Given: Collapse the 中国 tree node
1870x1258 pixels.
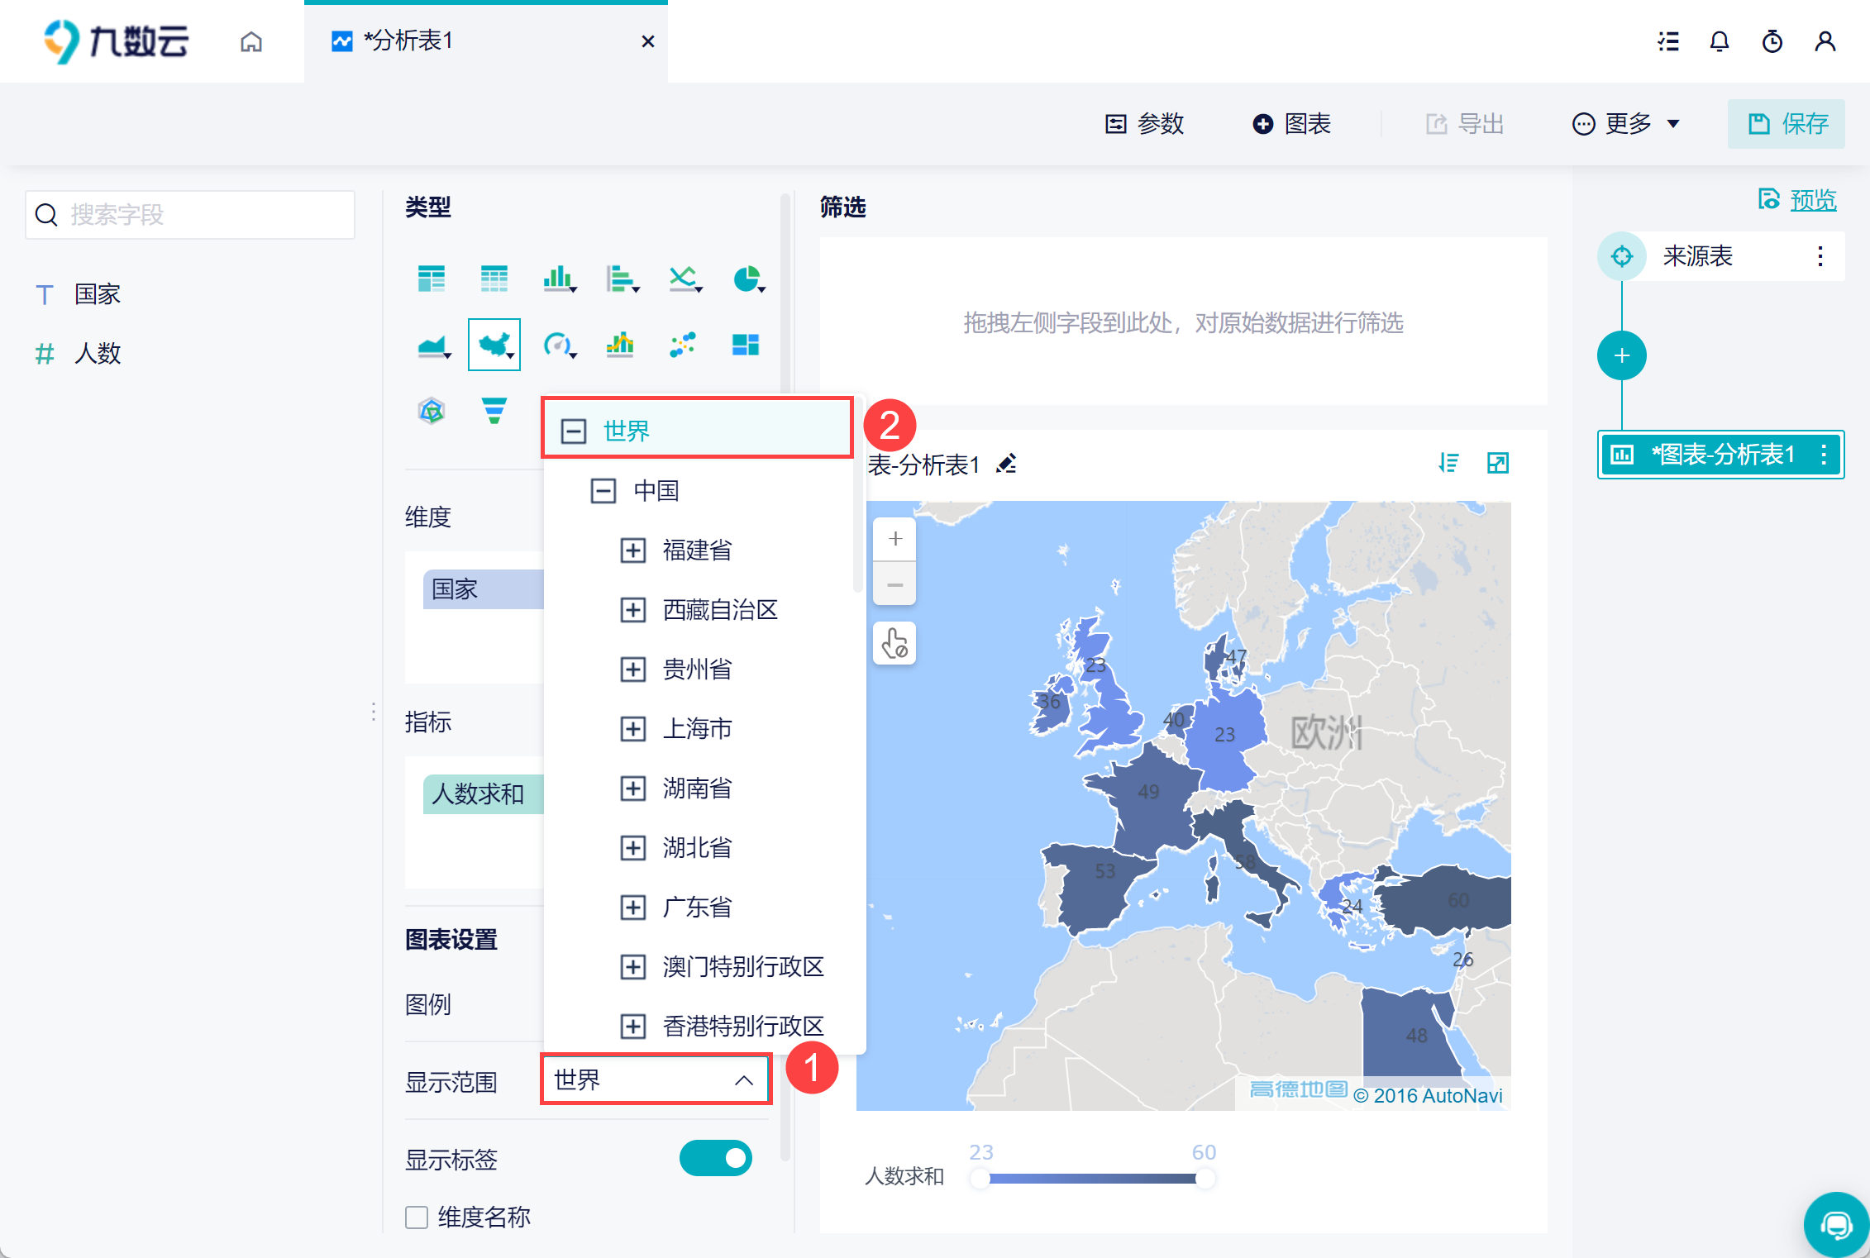Looking at the screenshot, I should tap(603, 491).
